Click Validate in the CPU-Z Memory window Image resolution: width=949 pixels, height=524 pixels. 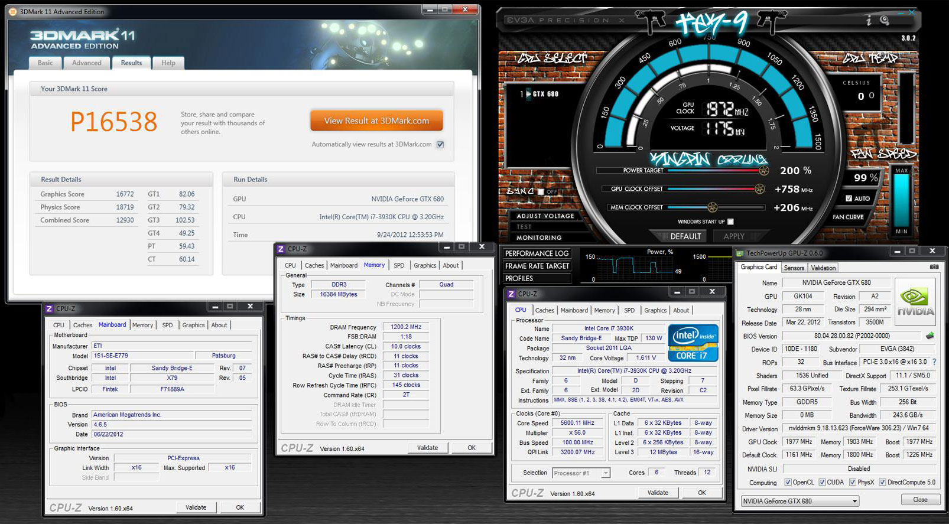427,448
